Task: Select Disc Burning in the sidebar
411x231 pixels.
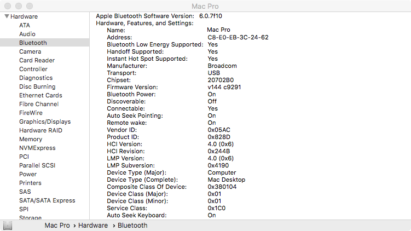Action: point(37,86)
